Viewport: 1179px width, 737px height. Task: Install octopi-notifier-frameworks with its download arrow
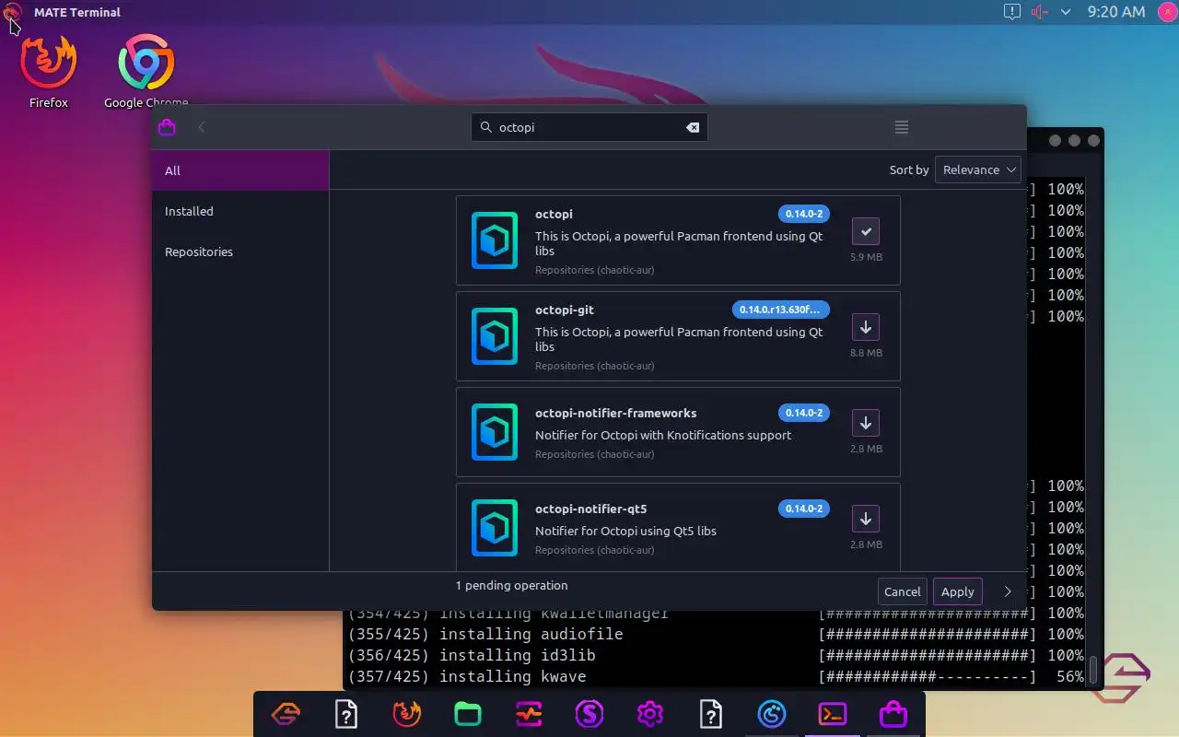(x=866, y=423)
